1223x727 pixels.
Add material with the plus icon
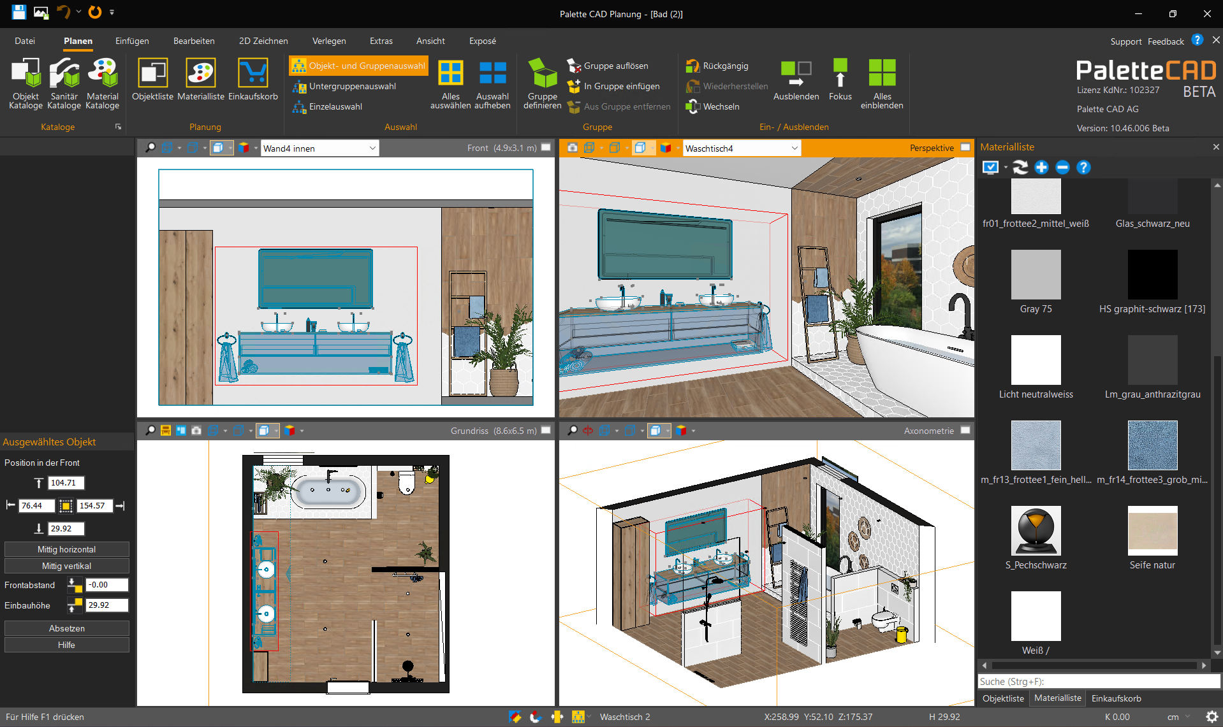tap(1042, 168)
